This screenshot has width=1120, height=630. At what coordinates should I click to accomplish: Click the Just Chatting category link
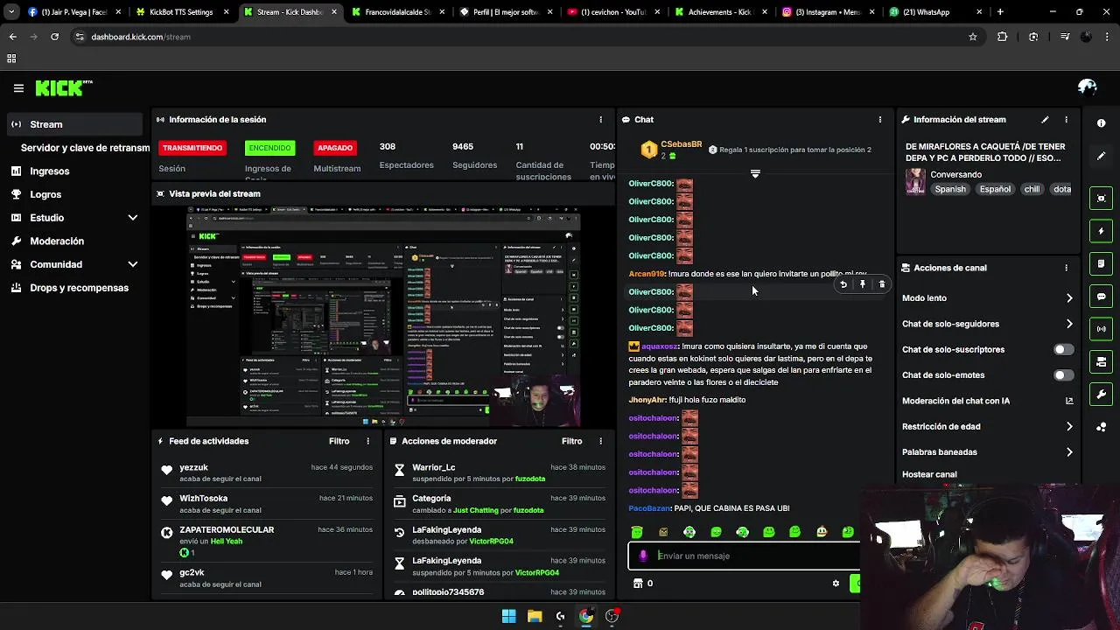tap(475, 510)
